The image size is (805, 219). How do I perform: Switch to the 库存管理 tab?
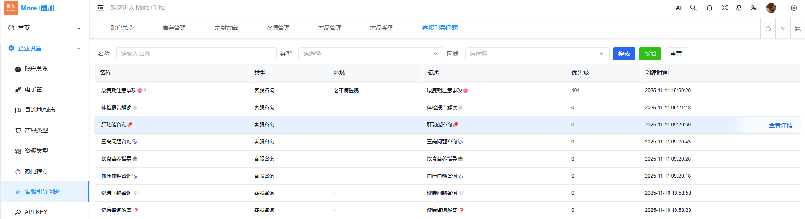(x=174, y=28)
